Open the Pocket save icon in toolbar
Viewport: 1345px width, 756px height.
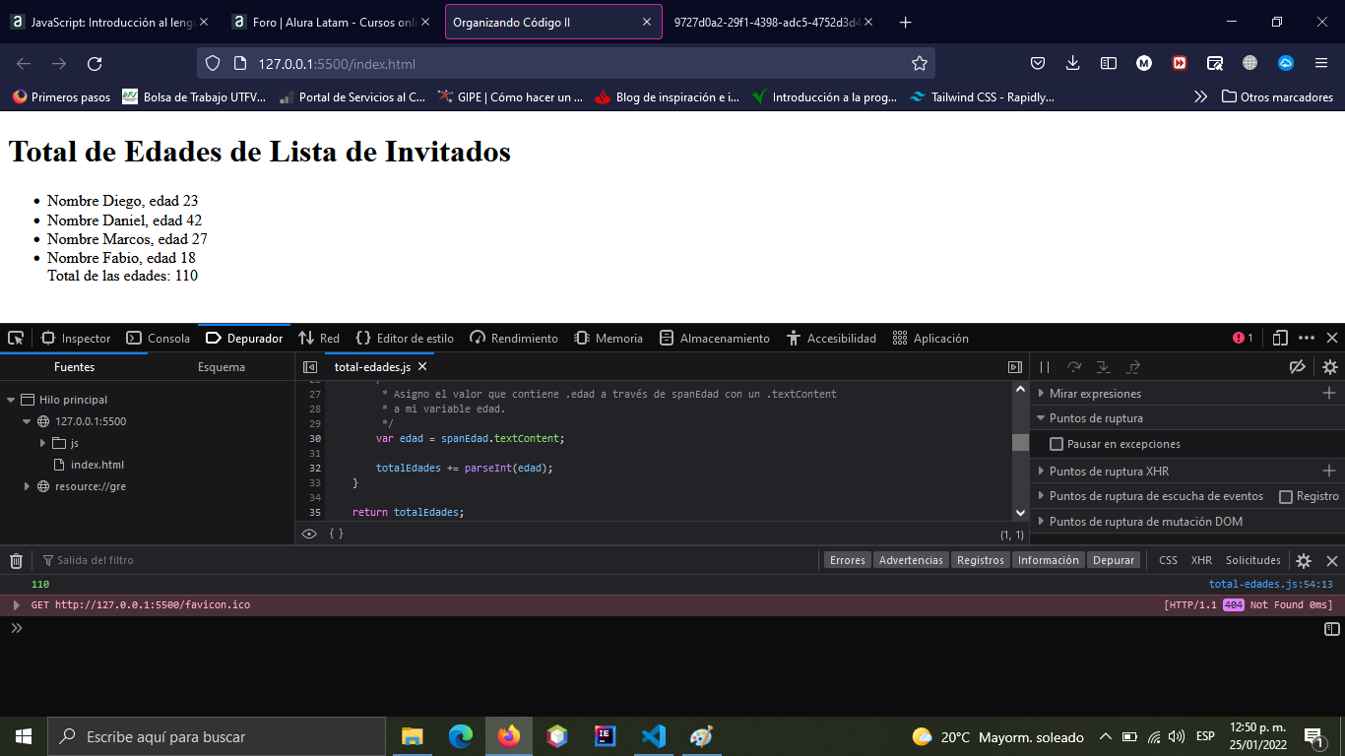pyautogui.click(x=1038, y=63)
